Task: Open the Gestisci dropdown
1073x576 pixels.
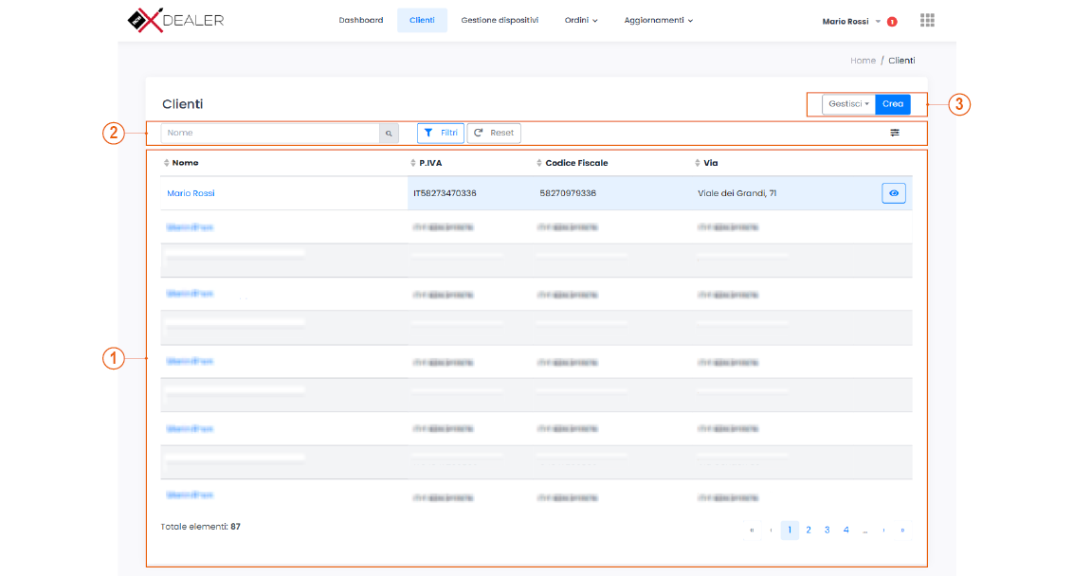Action: pyautogui.click(x=848, y=104)
